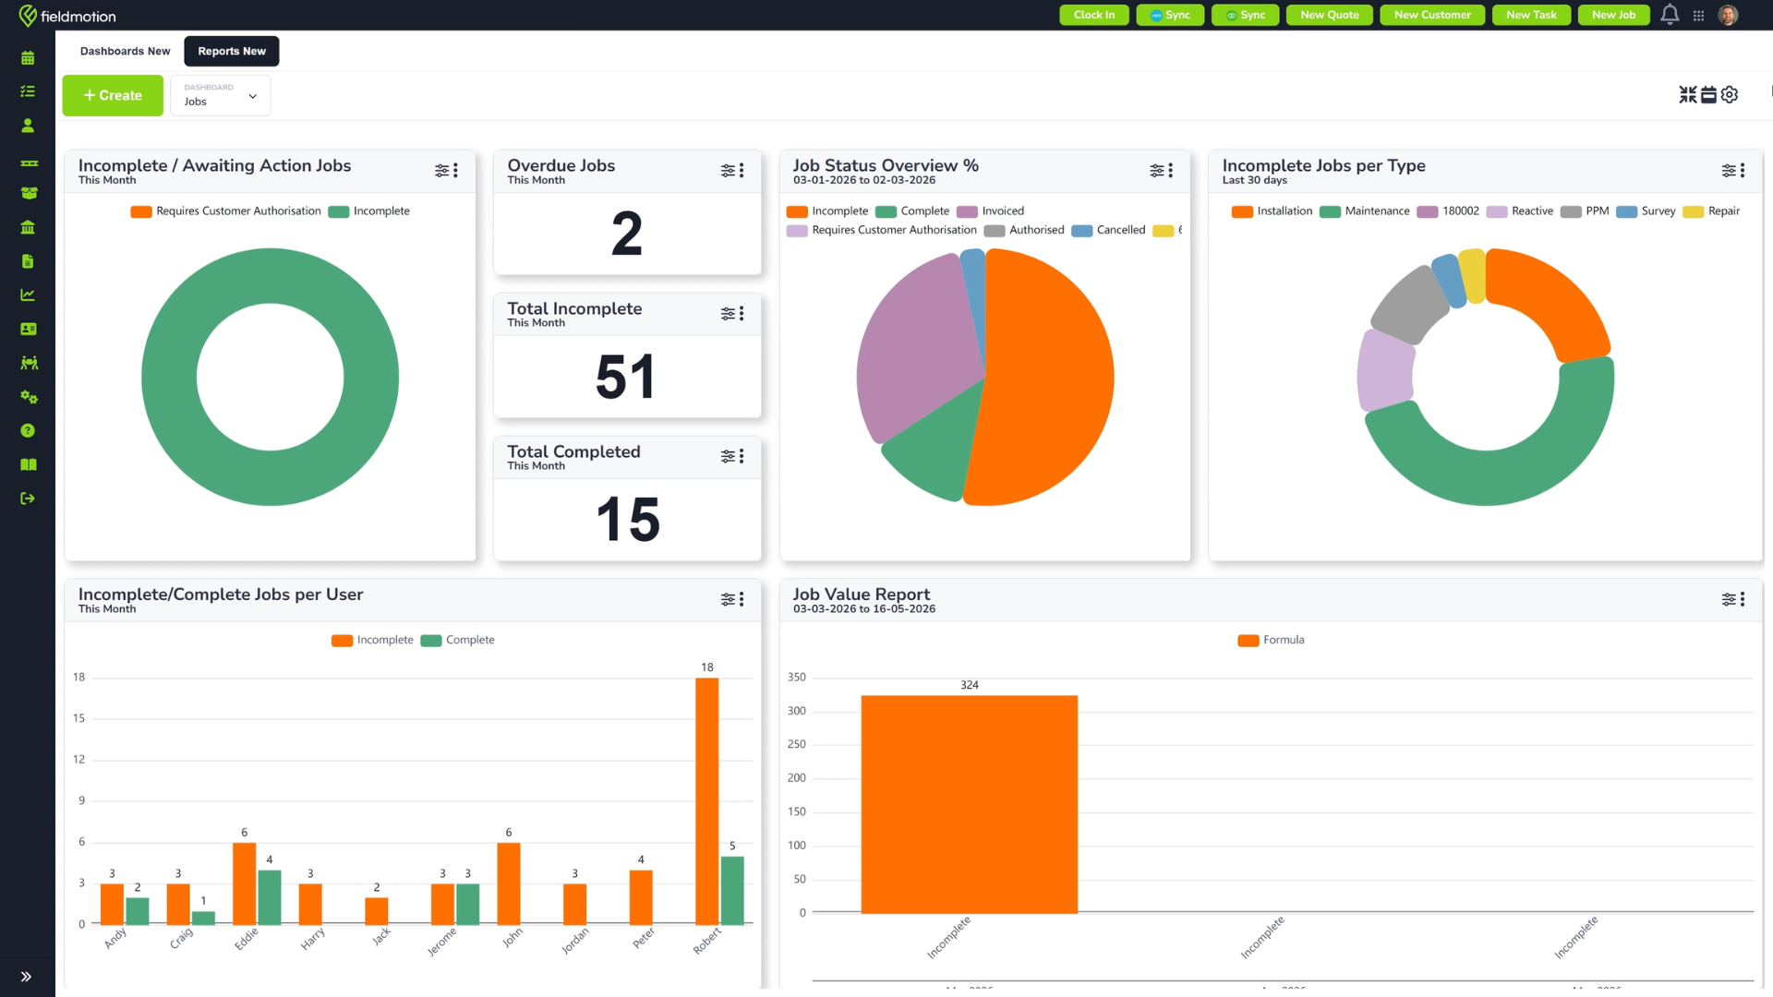Viewport: 1773px width, 997px height.
Task: Toggle the Complete legend in Job Status Overview
Action: point(912,211)
